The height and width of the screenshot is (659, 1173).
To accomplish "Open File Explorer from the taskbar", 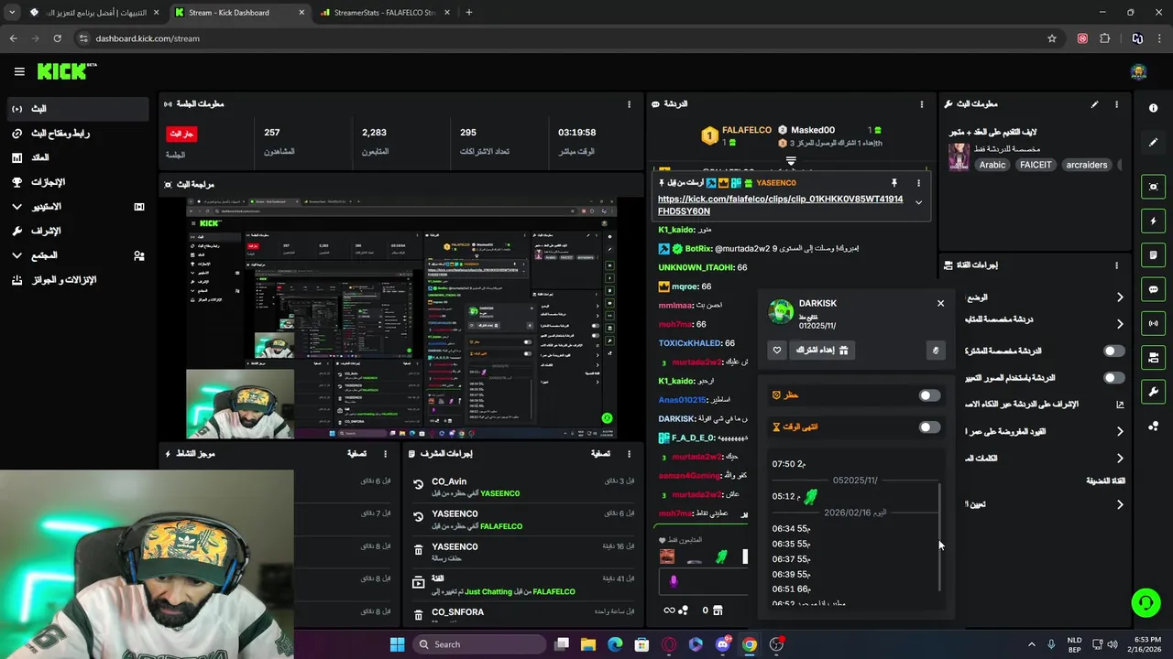I will tap(588, 644).
